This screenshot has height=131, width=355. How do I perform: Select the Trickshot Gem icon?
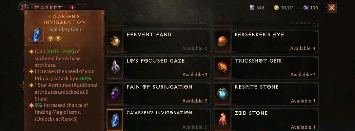pos(223,68)
